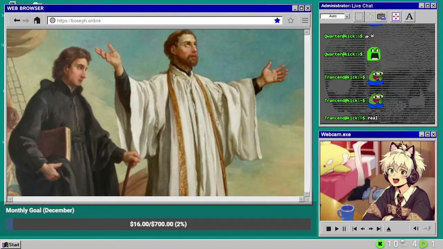This screenshot has width=443, height=249.
Task: Adjust the Webcam.exe volume slider
Action: point(427,228)
